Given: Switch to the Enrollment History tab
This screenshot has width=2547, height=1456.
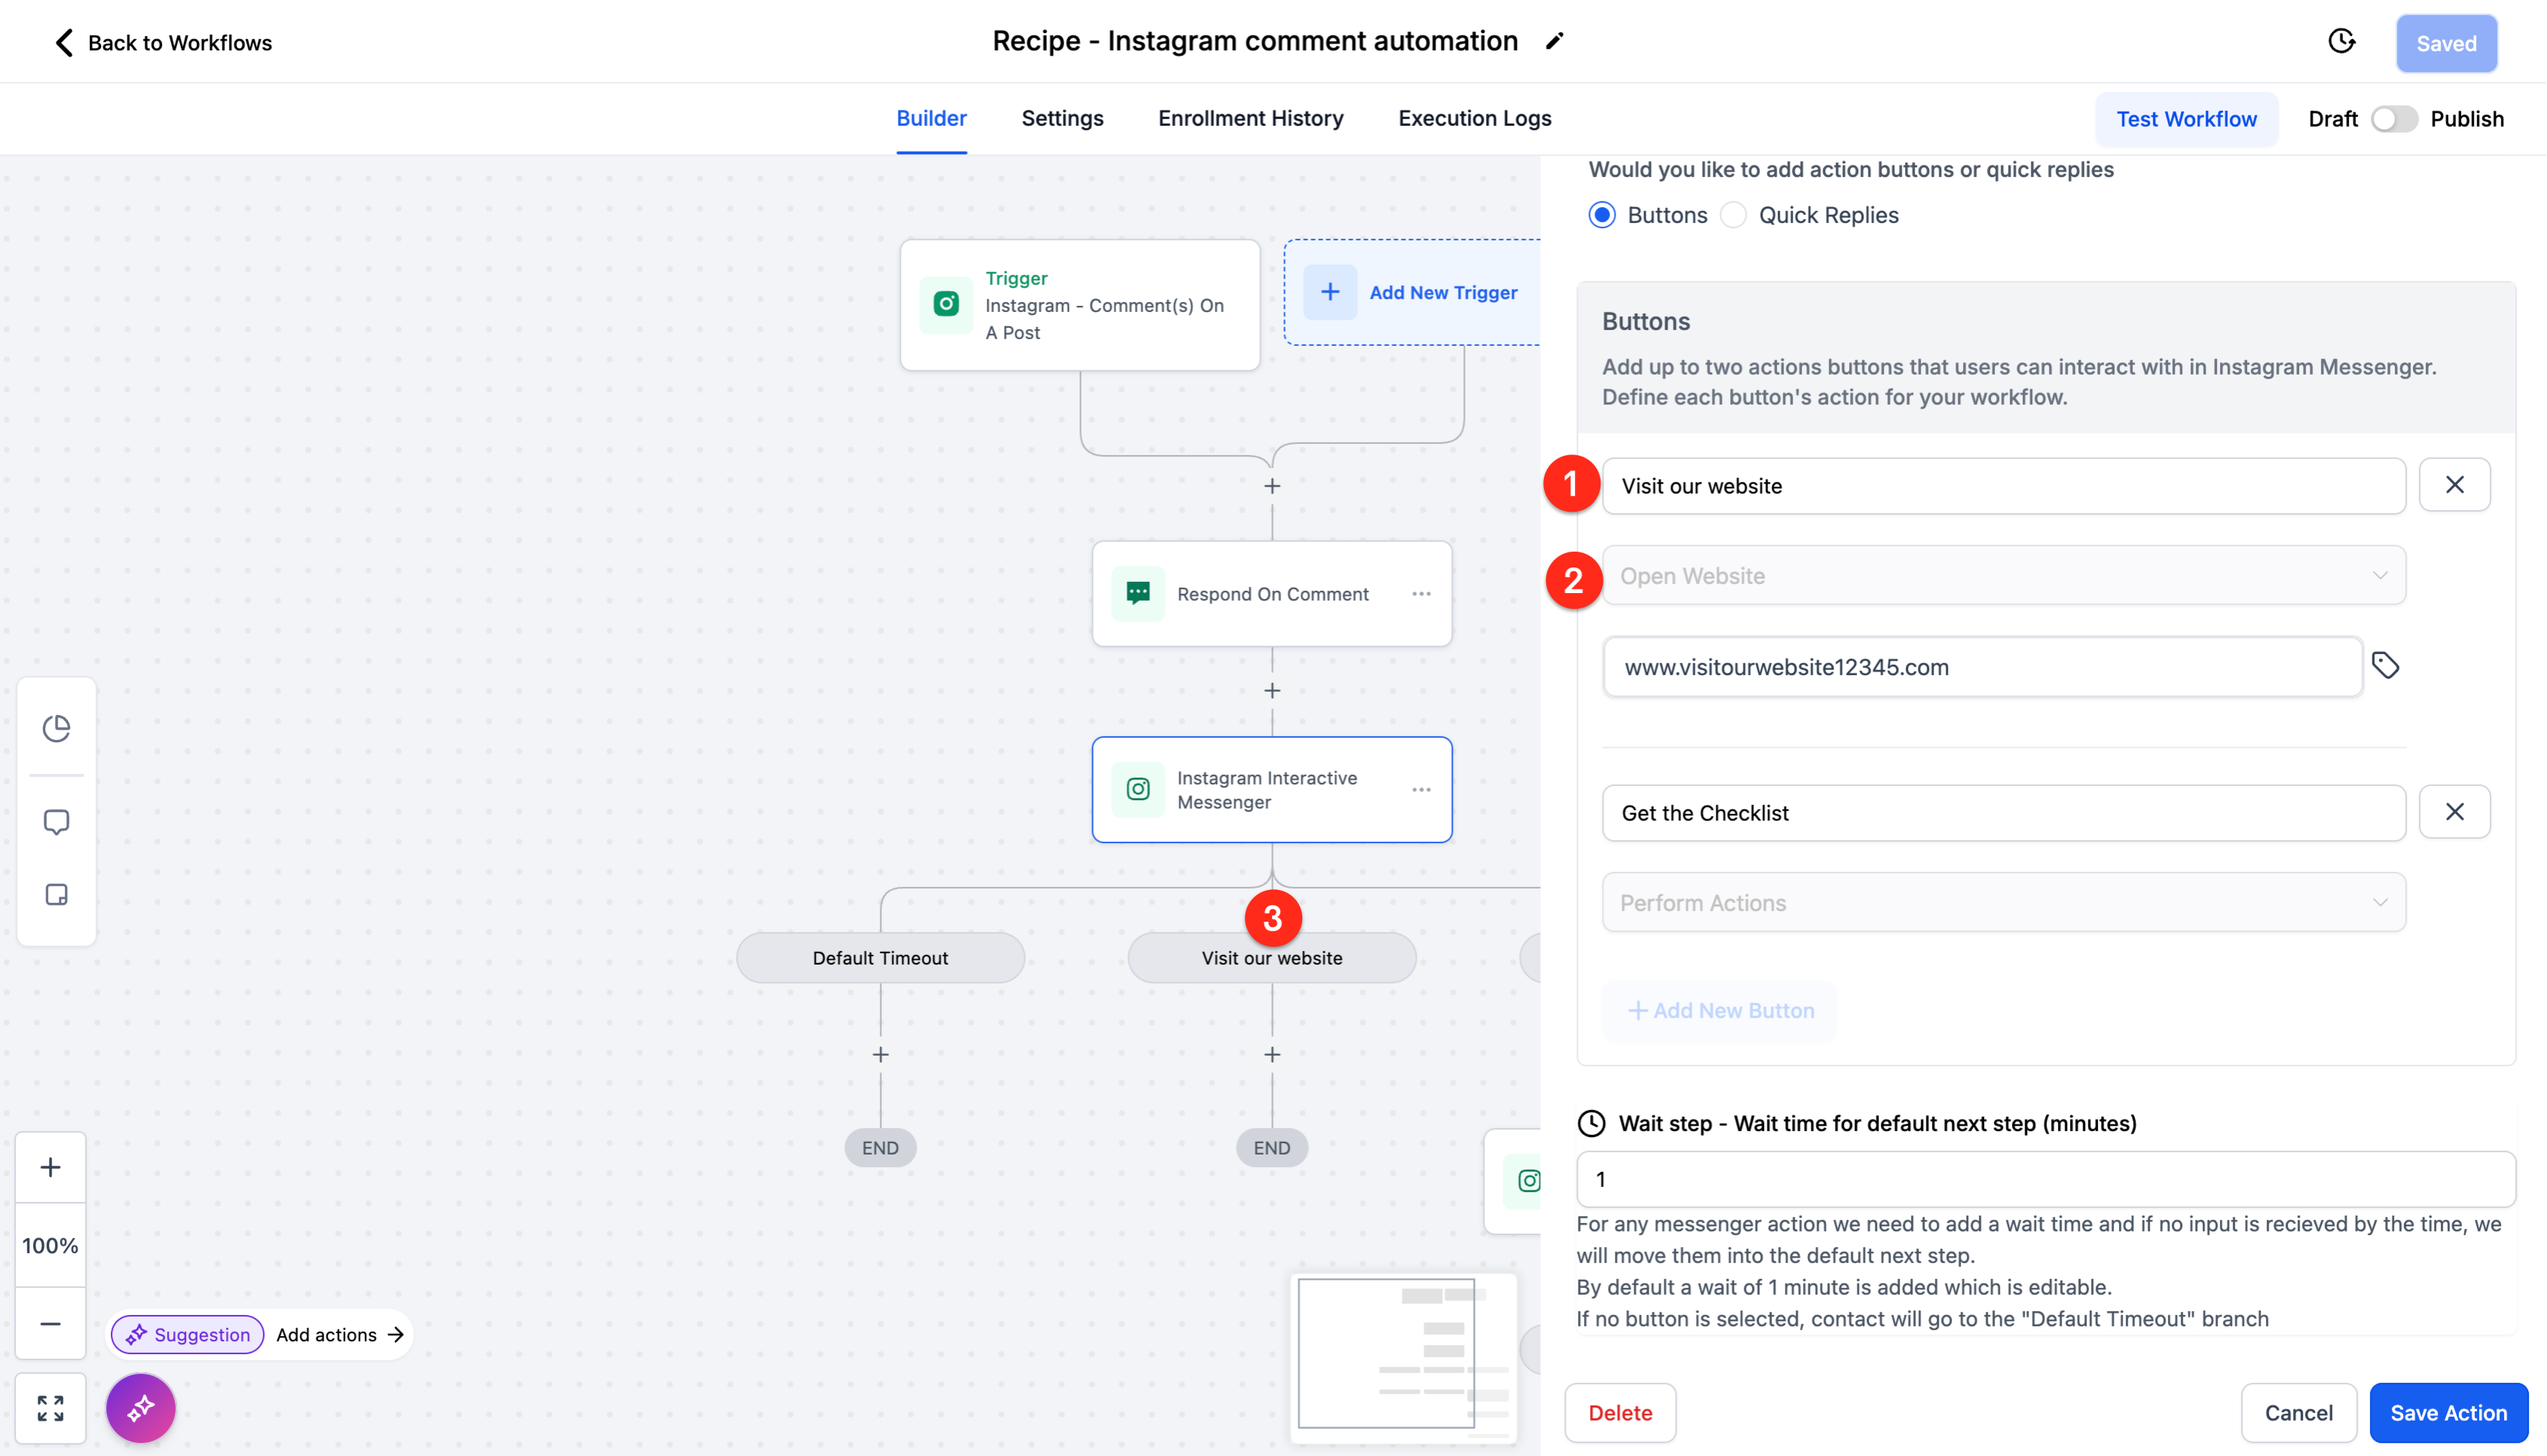Looking at the screenshot, I should (x=1250, y=118).
